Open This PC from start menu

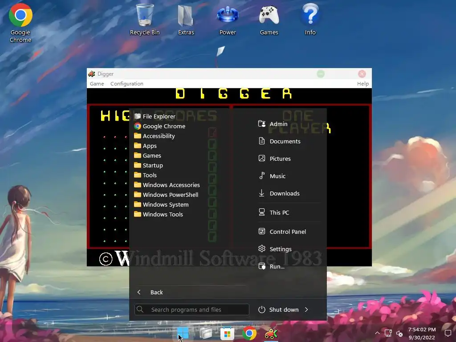click(x=274, y=212)
